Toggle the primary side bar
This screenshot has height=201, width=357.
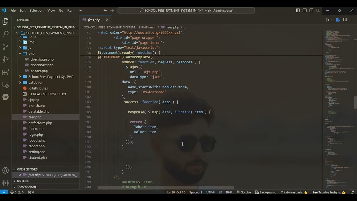point(298,10)
